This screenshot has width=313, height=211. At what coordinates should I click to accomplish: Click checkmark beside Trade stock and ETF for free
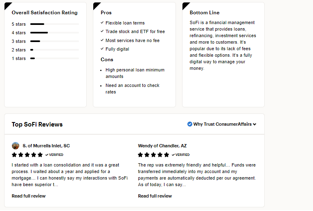(x=102, y=31)
